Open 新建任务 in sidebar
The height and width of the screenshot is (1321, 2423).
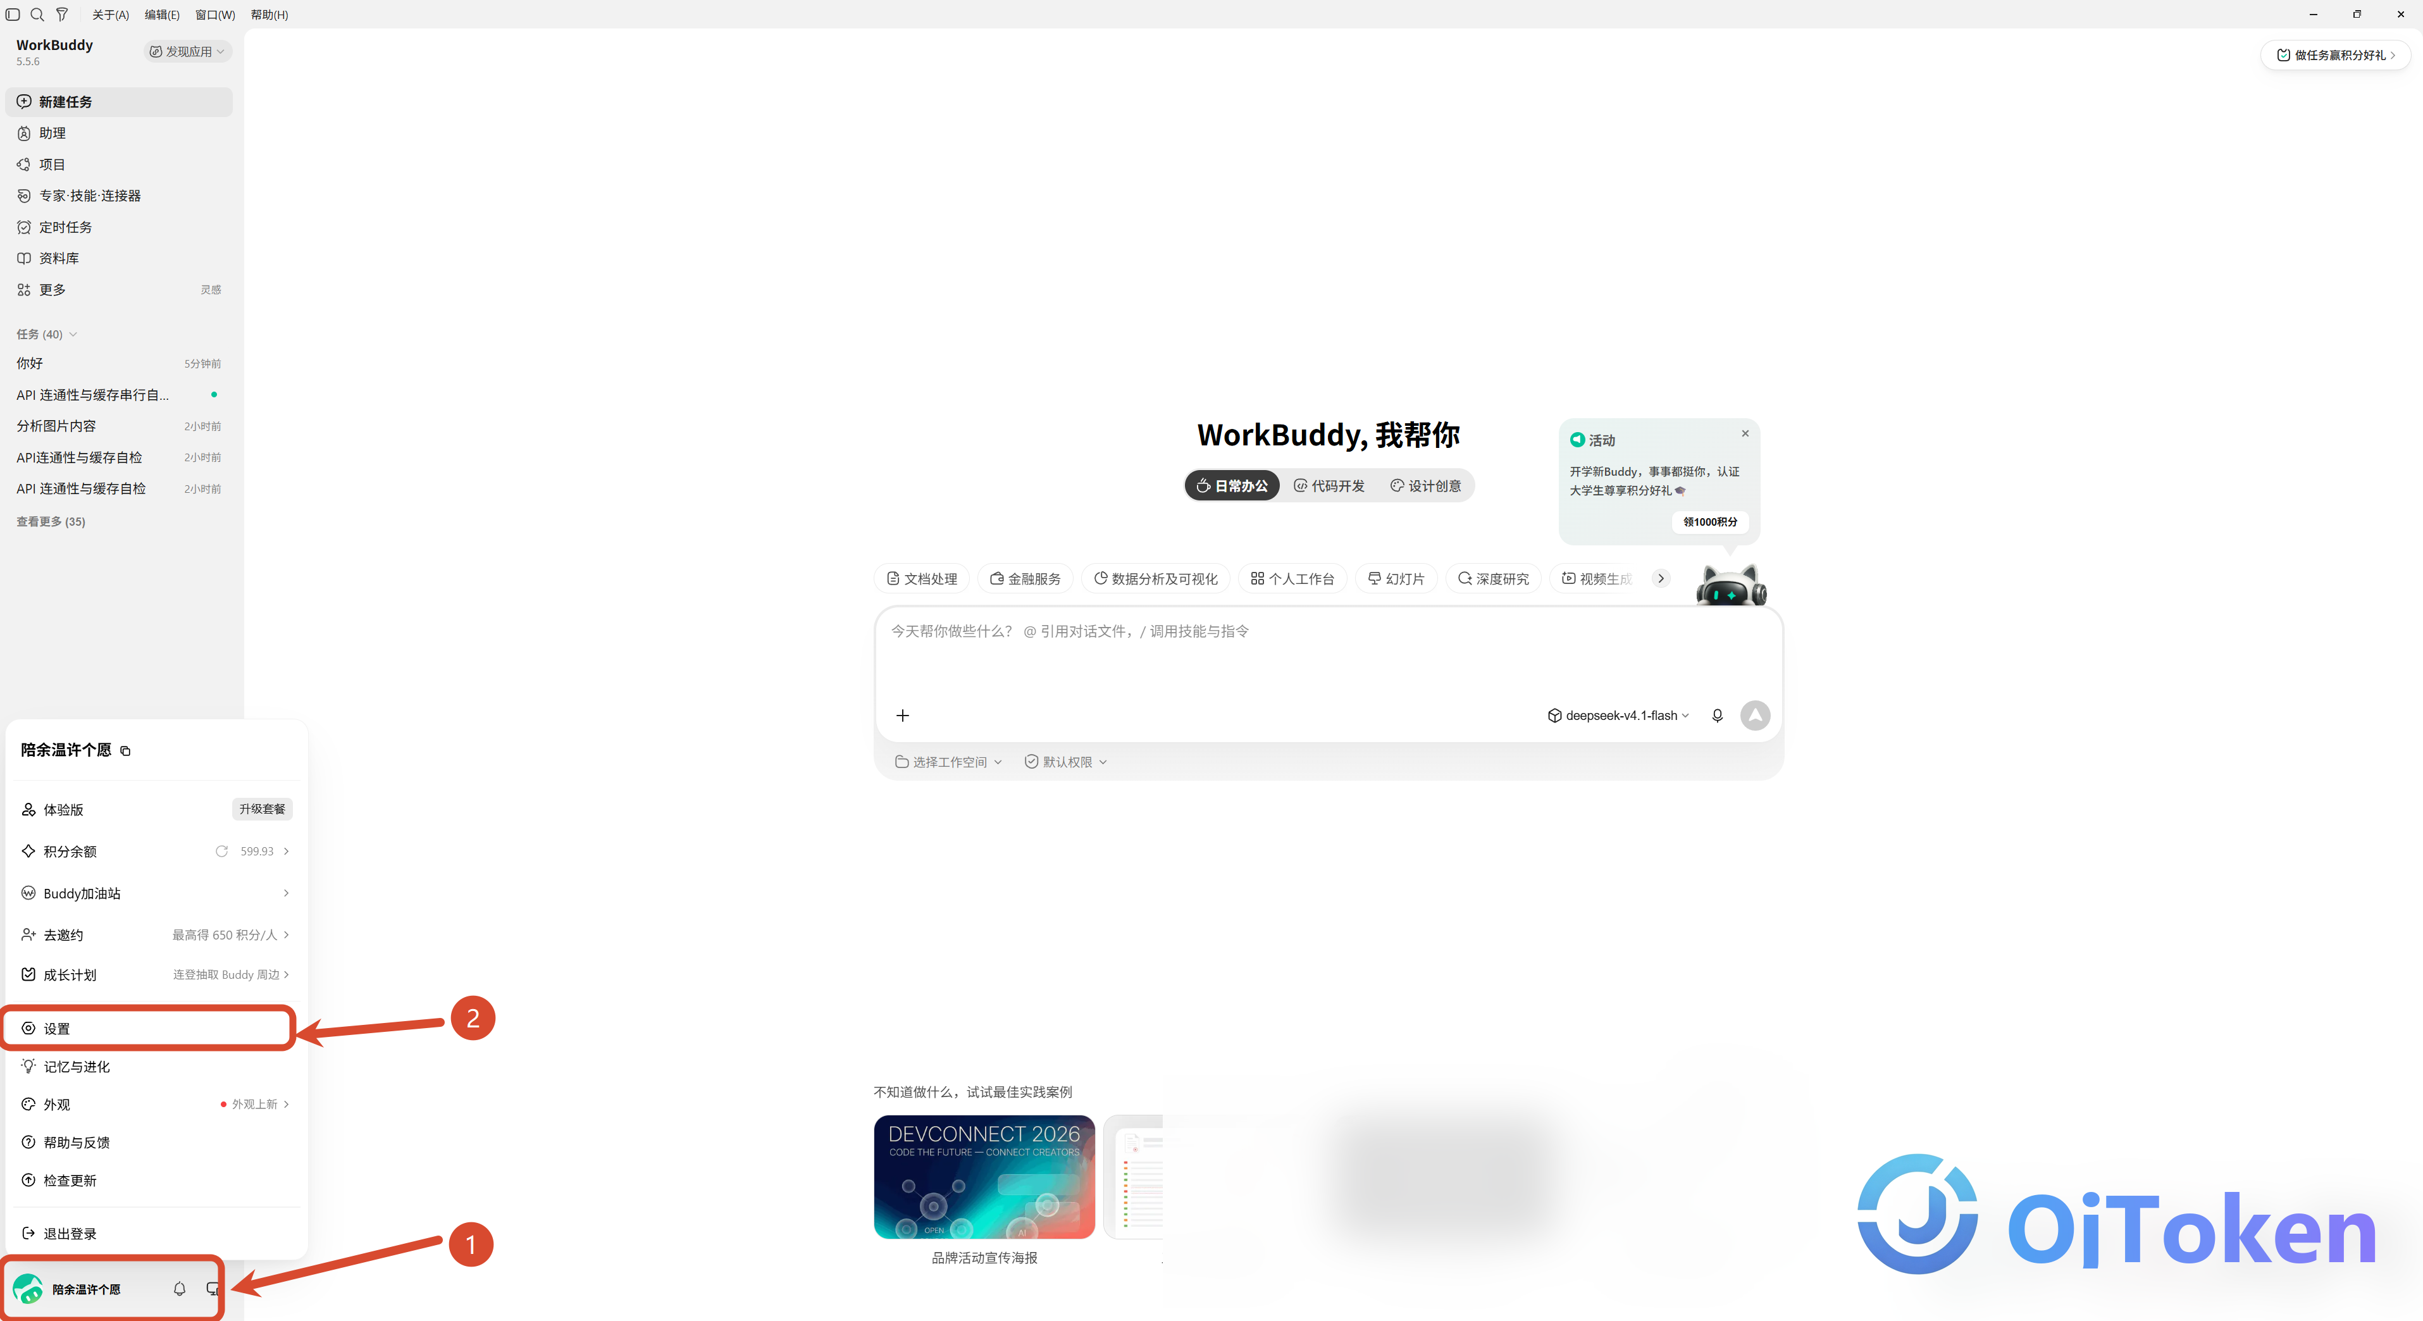point(118,102)
